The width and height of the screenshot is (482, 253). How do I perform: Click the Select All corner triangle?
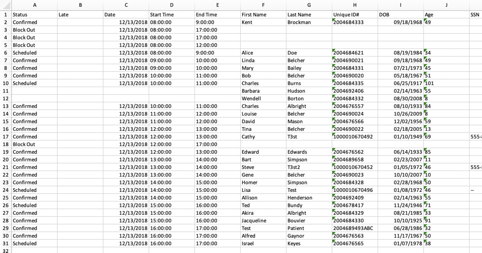tap(6, 5)
